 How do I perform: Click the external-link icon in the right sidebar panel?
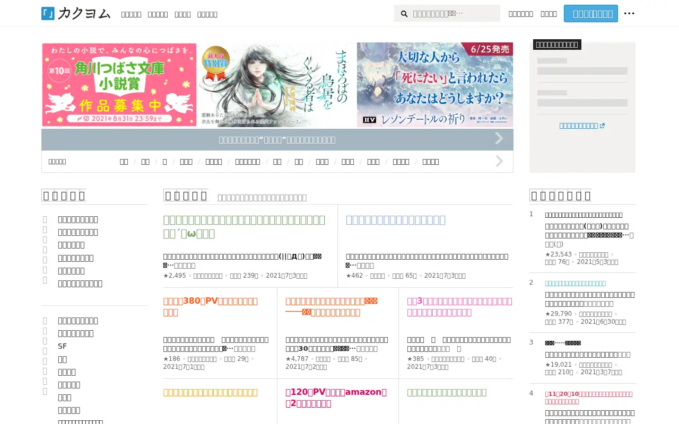click(602, 126)
